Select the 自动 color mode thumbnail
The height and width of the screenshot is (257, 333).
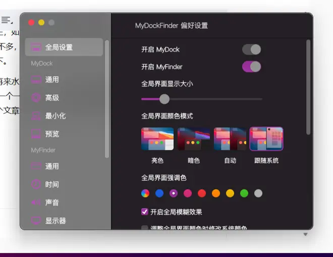click(x=230, y=139)
